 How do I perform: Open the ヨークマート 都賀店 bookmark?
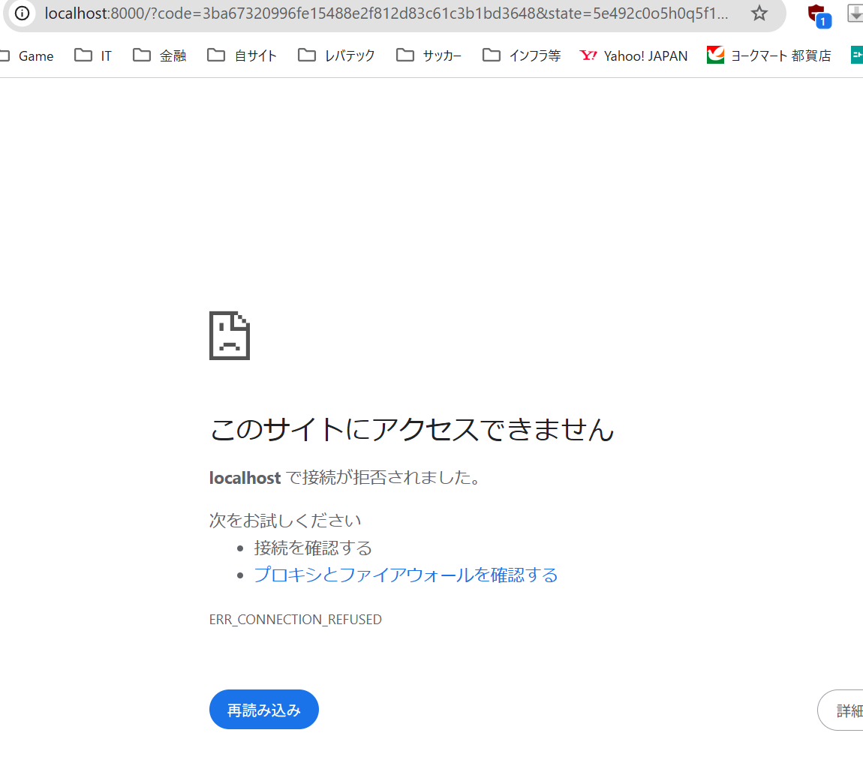coord(769,56)
